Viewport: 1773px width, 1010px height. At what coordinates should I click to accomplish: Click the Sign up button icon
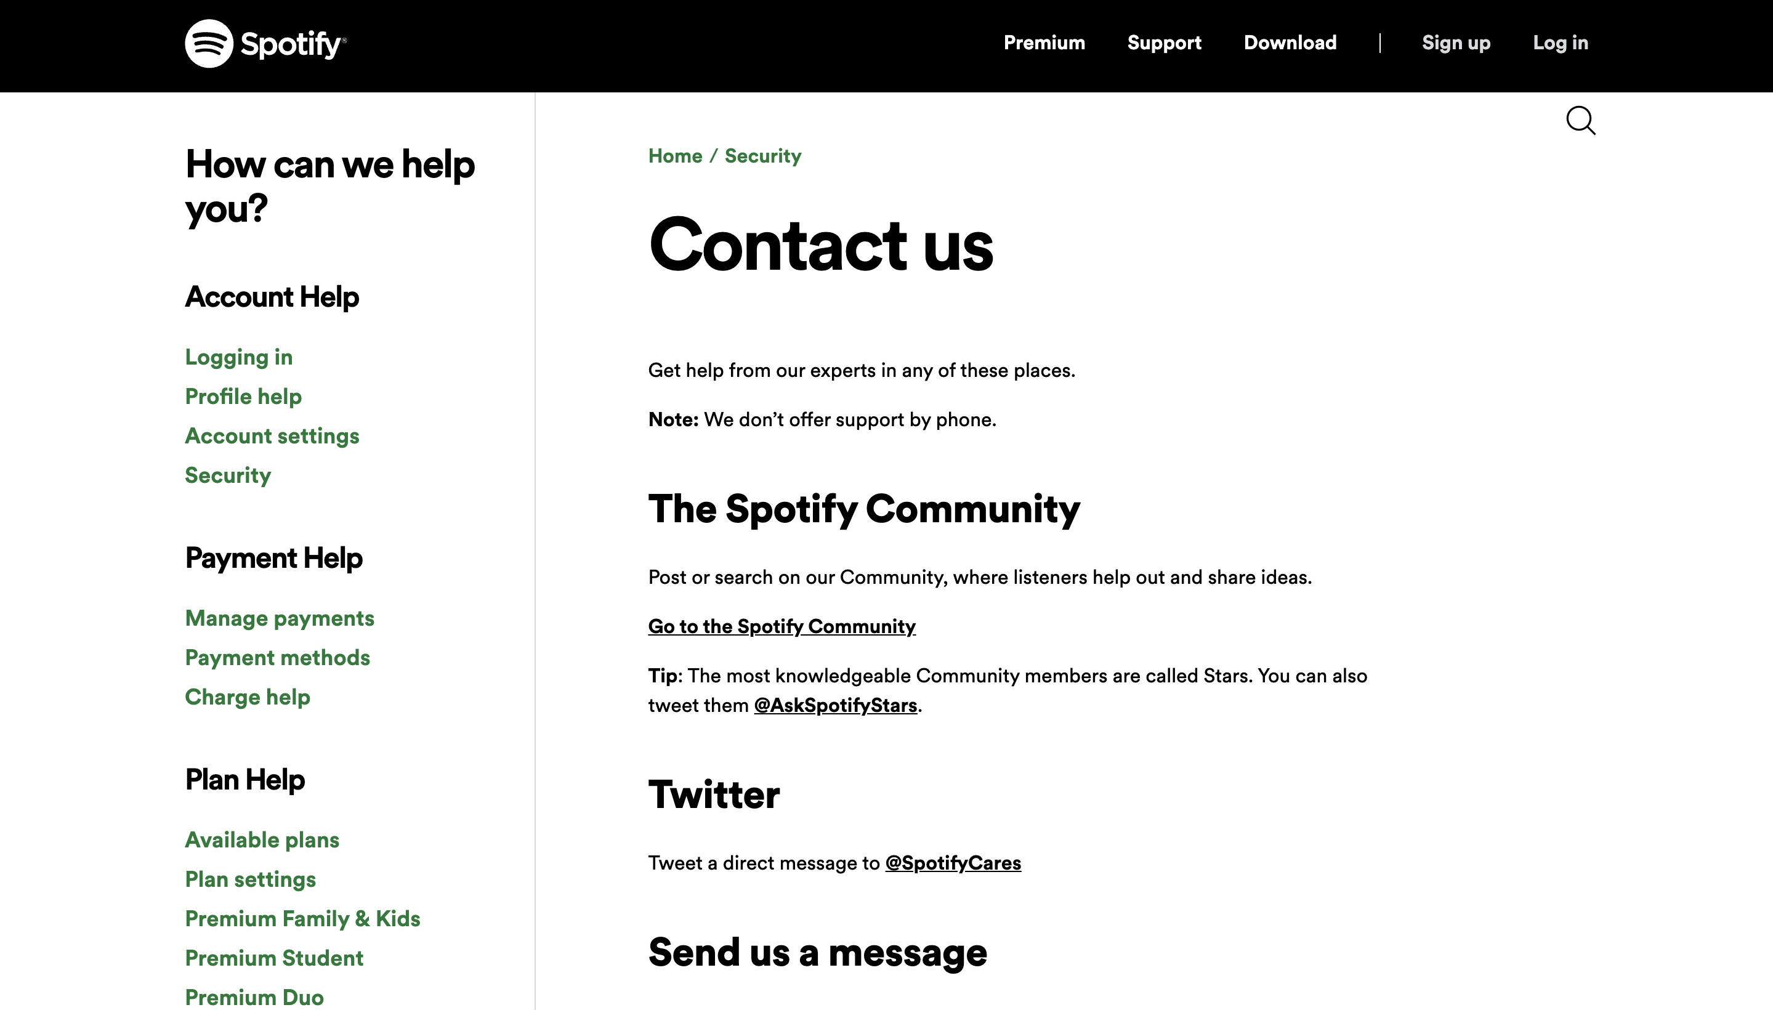pyautogui.click(x=1455, y=42)
